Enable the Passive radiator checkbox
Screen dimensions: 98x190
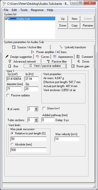8,95
